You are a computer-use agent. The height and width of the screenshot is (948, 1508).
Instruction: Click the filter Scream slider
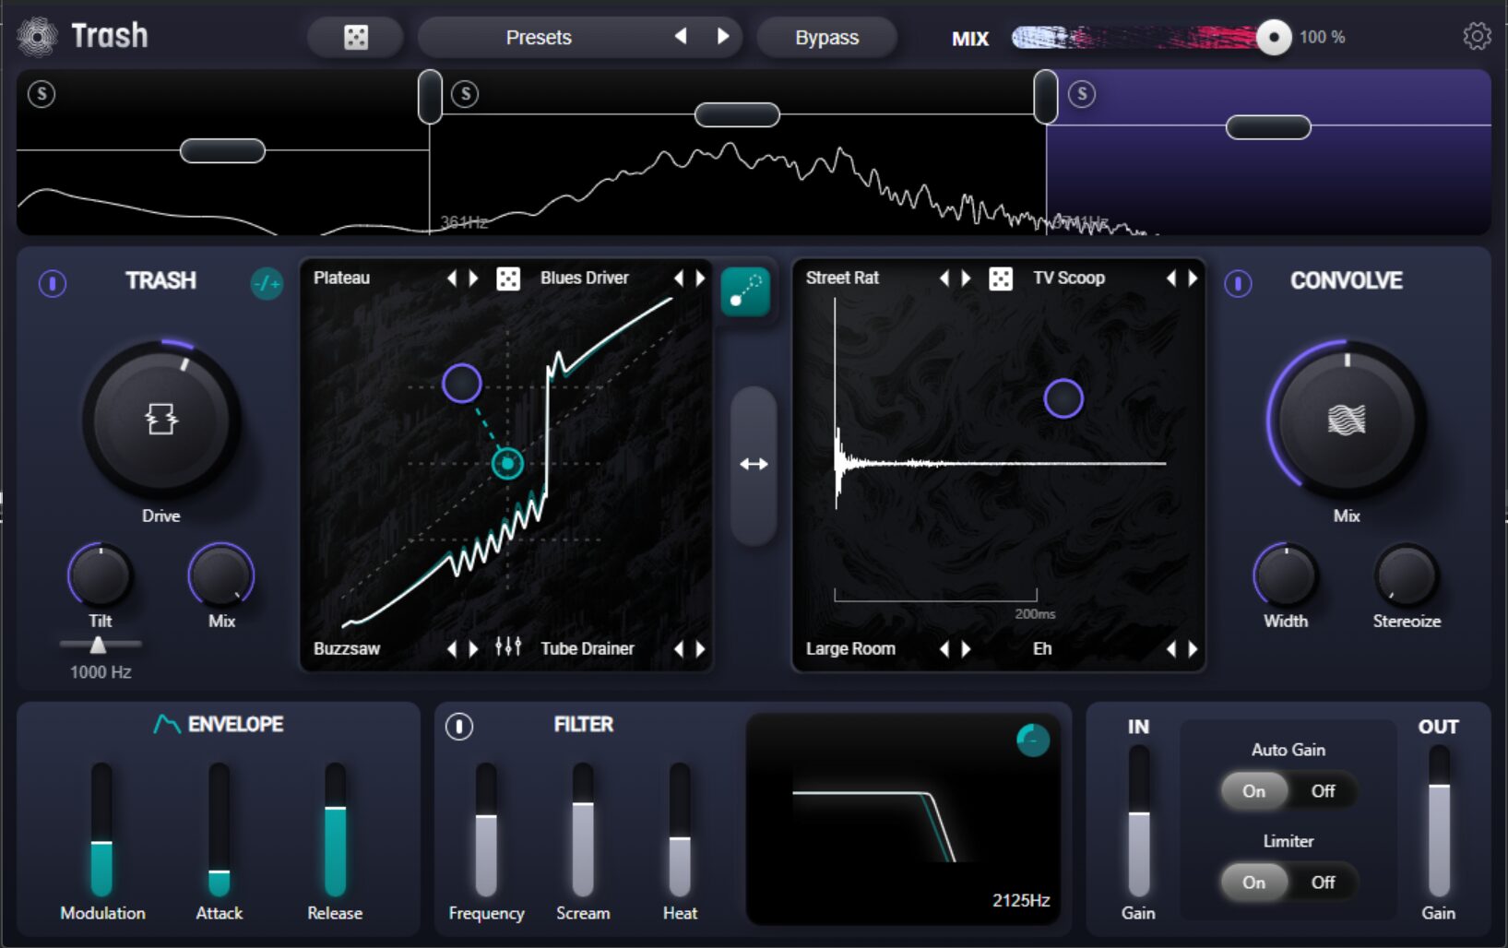(583, 829)
